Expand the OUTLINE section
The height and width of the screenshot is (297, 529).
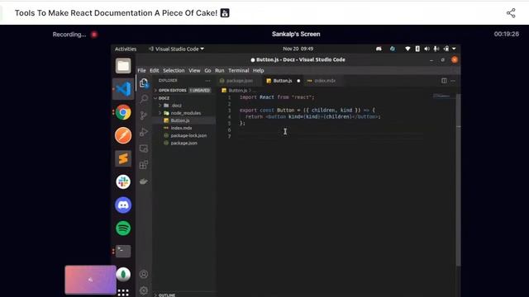pos(167,295)
